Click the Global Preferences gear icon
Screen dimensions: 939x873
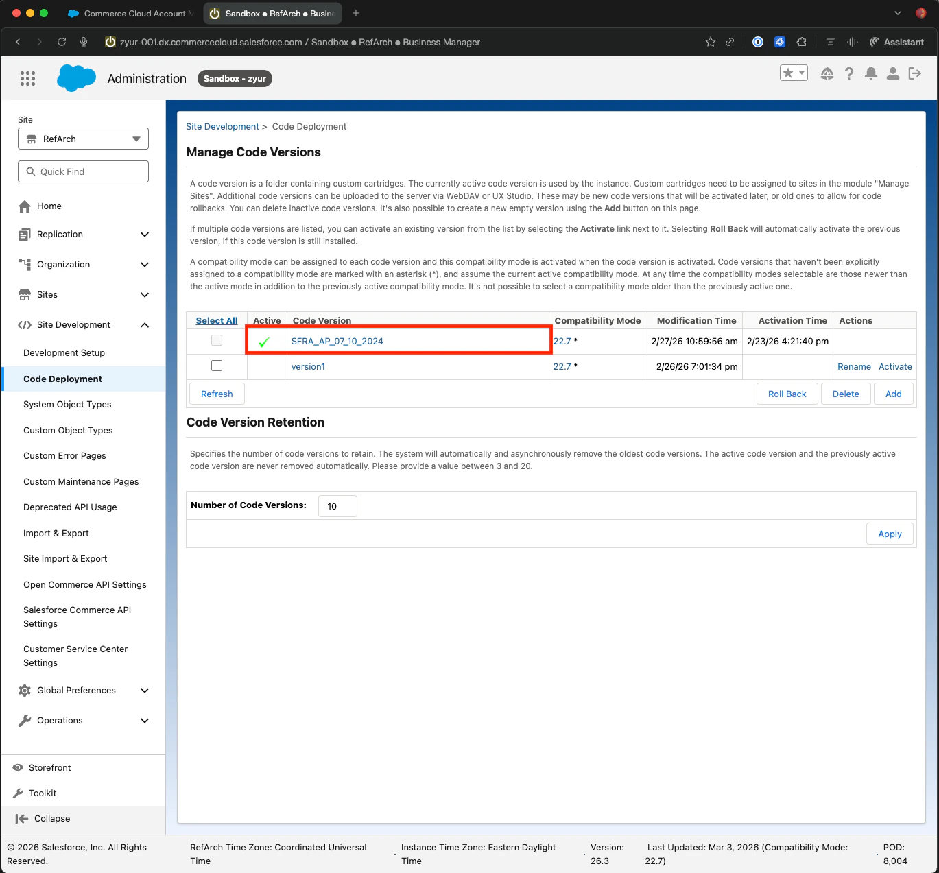(x=25, y=691)
